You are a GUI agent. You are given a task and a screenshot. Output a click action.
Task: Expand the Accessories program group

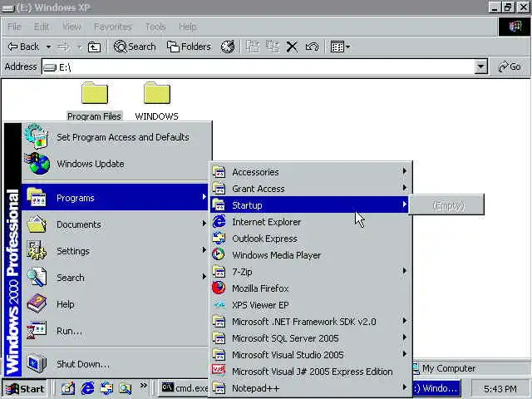309,172
